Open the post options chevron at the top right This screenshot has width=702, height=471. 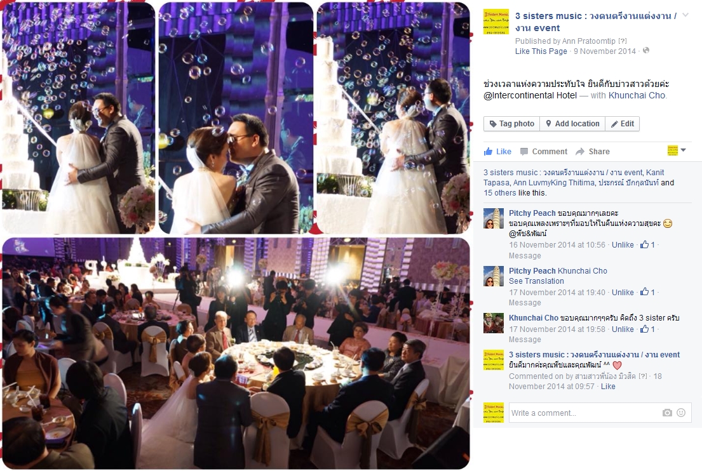685,15
